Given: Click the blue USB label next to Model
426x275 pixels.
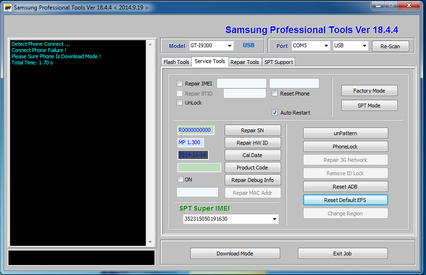Looking at the screenshot, I should click(249, 45).
